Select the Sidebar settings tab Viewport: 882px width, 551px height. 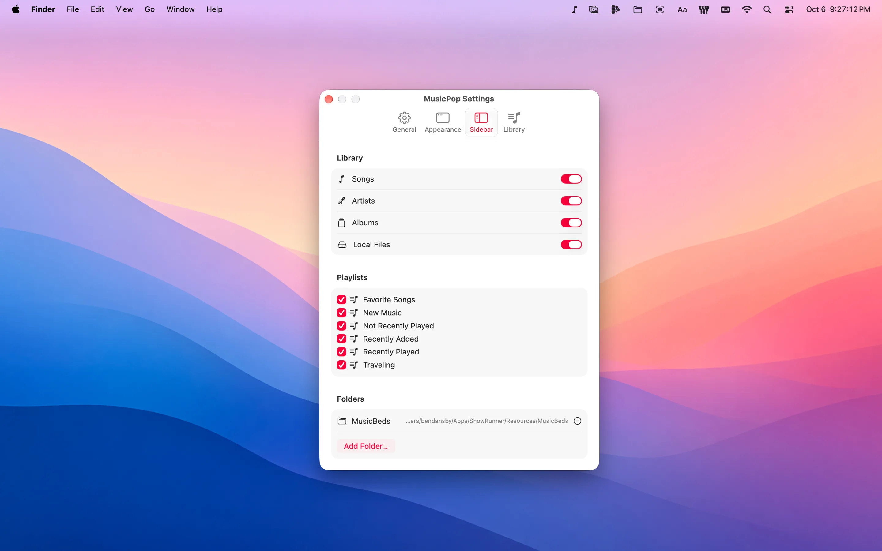click(481, 122)
